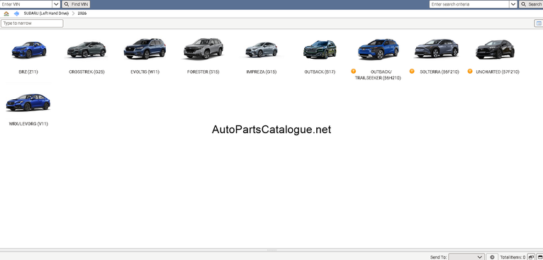This screenshot has height=260, width=543.
Task: Select the IMPREZA (G15) car thumbnail
Action: (x=262, y=50)
